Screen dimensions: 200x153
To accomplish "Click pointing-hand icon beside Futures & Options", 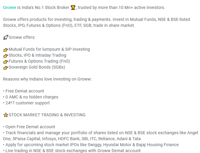I will tap(5, 61).
